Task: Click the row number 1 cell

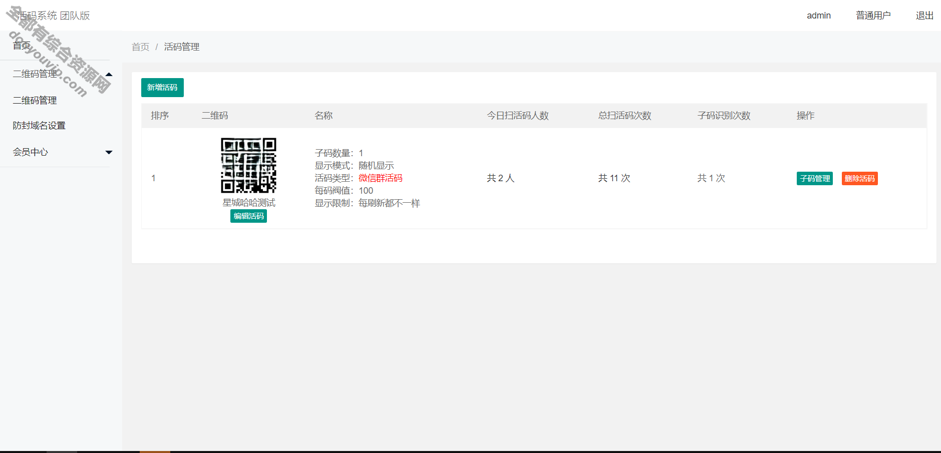Action: point(153,178)
